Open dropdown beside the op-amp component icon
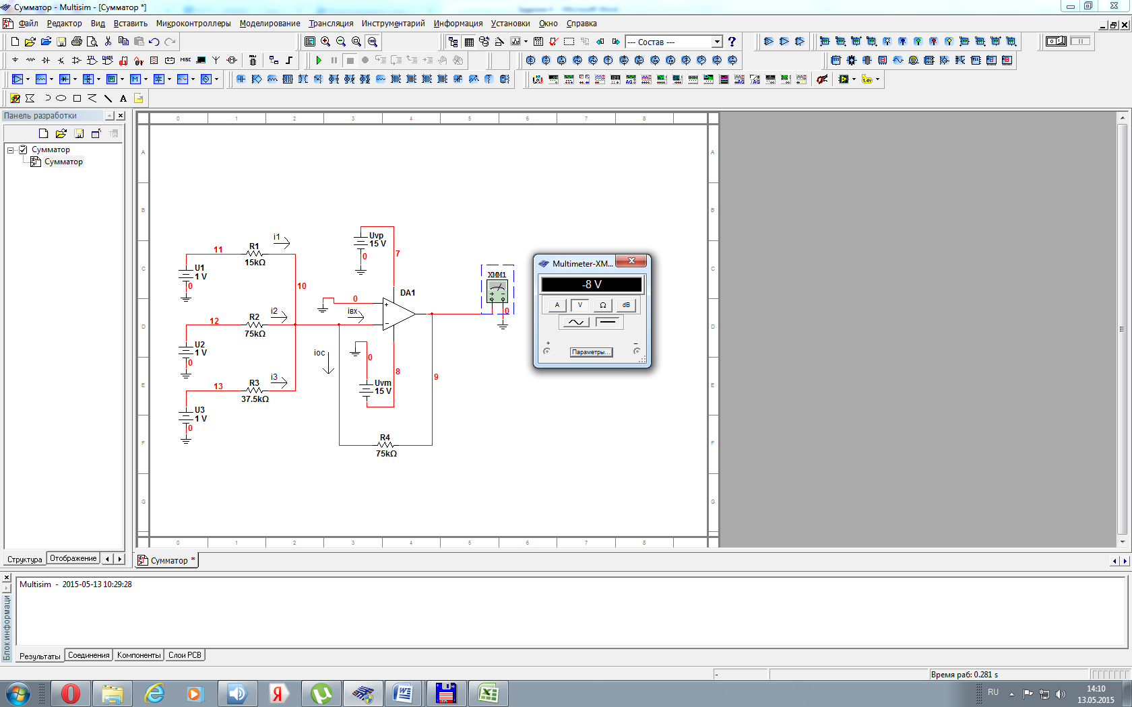 click(28, 79)
